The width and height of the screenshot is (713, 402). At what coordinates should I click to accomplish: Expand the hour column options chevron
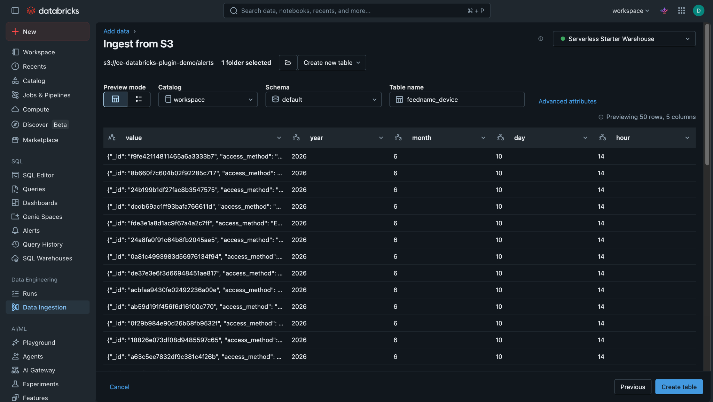click(687, 138)
